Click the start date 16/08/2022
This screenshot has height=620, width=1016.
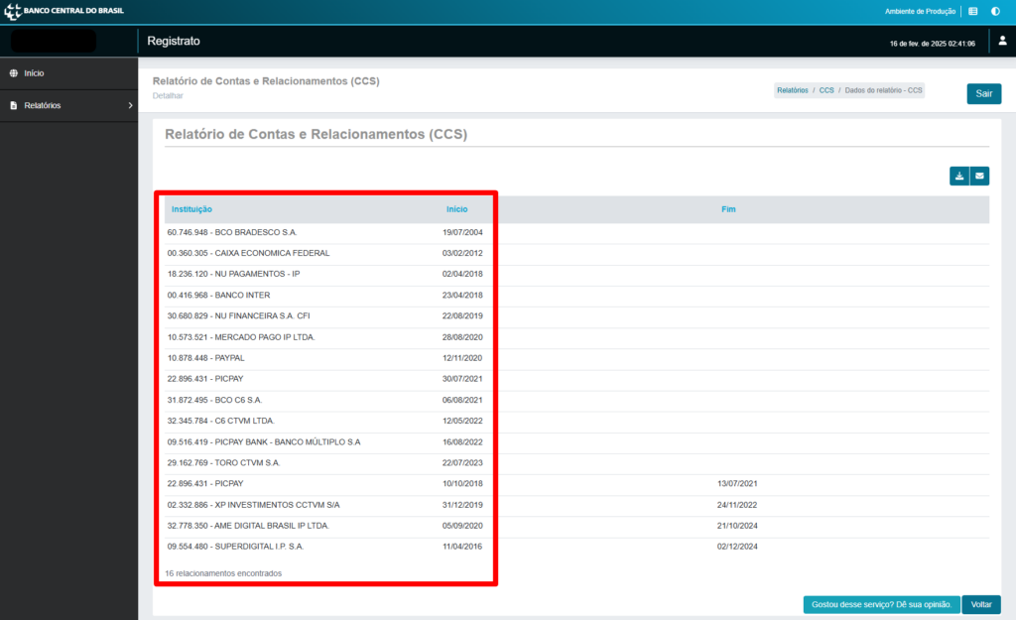(462, 441)
